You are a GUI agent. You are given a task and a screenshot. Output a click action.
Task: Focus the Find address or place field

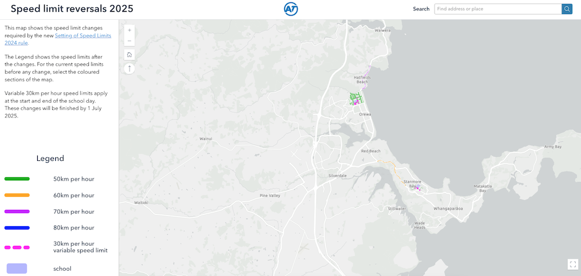(x=497, y=9)
